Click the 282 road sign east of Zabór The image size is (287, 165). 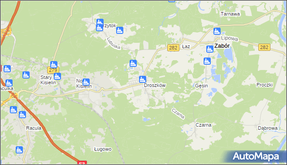pos(264,47)
